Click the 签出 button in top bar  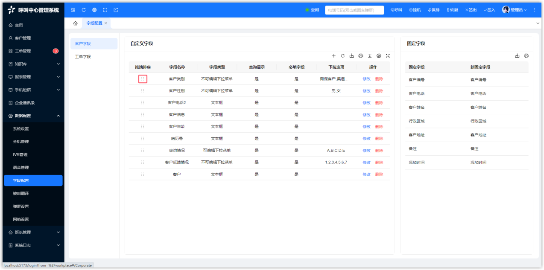pos(471,10)
